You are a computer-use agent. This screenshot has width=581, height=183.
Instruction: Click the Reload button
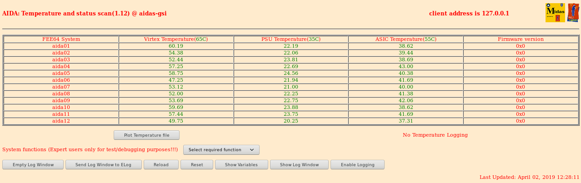point(161,165)
